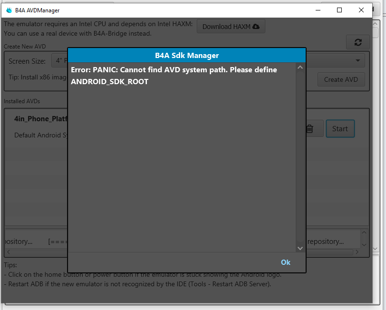Maximize the B4A AVDManager window
386x310 pixels.
coord(339,10)
